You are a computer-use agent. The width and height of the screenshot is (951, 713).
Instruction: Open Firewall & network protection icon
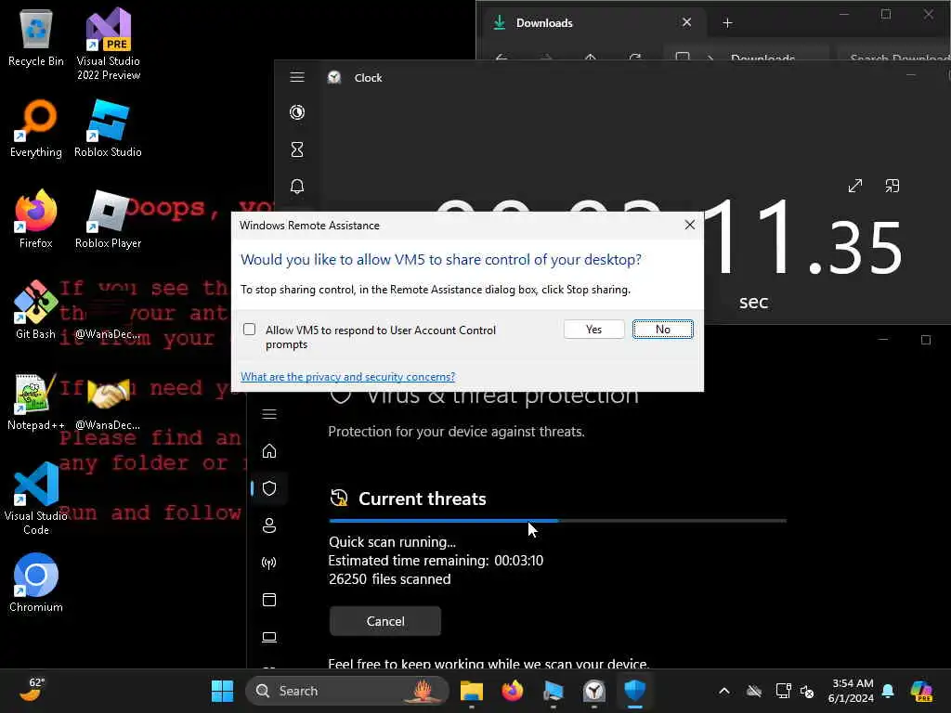(x=269, y=563)
